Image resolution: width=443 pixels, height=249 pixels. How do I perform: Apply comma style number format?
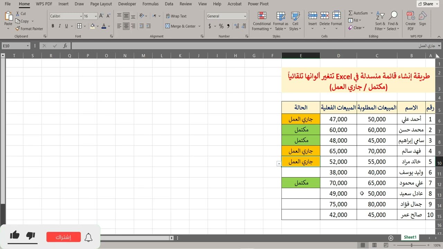[228, 26]
